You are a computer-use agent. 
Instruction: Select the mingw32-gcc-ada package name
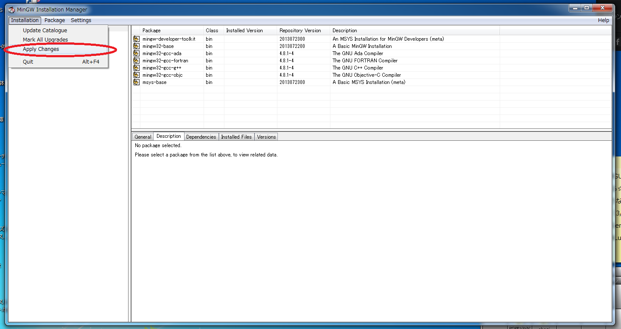coord(162,53)
